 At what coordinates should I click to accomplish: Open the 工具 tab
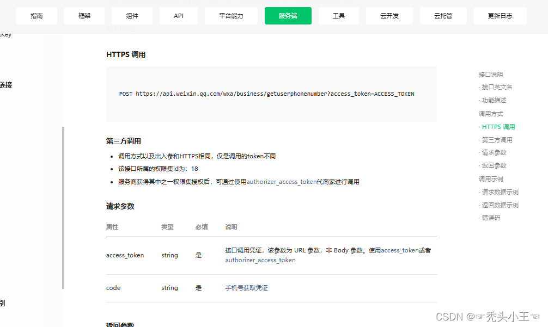[338, 16]
